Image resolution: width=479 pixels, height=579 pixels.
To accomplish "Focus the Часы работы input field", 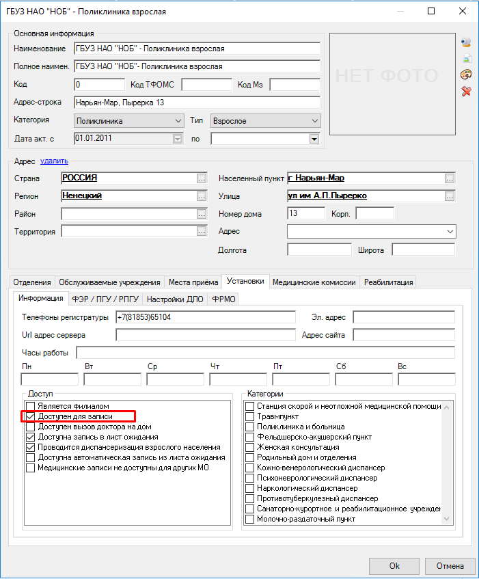I will 265,353.
